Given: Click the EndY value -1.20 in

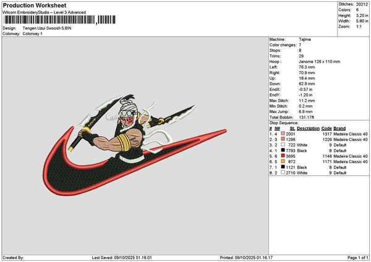Looking at the screenshot, I should click(x=305, y=95).
